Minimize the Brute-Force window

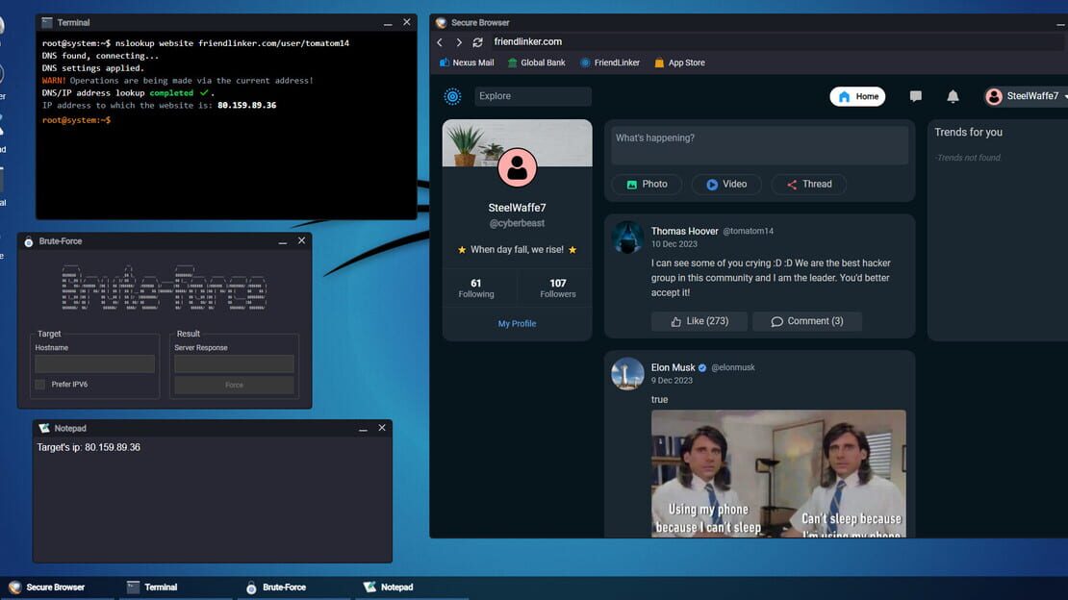(283, 241)
